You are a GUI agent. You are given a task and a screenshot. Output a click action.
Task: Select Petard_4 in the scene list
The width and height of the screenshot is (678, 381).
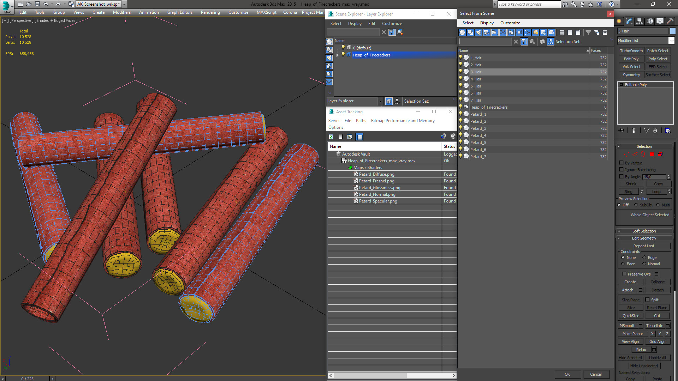pos(478,135)
